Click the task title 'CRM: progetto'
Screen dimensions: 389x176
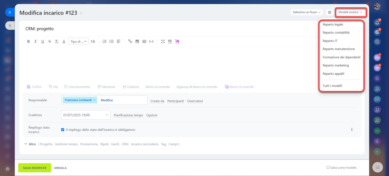(40, 29)
